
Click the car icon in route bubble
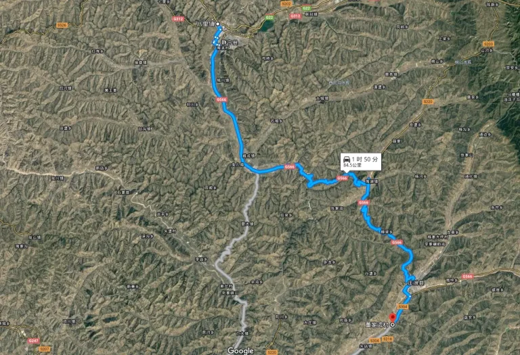pyautogui.click(x=347, y=160)
